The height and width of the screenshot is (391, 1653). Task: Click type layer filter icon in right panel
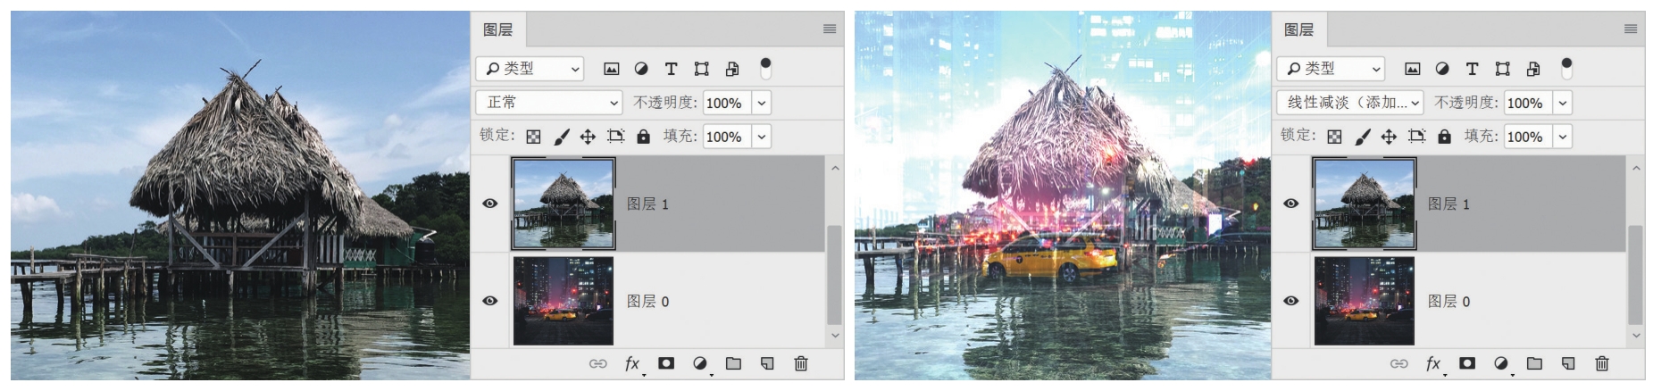pyautogui.click(x=1472, y=69)
